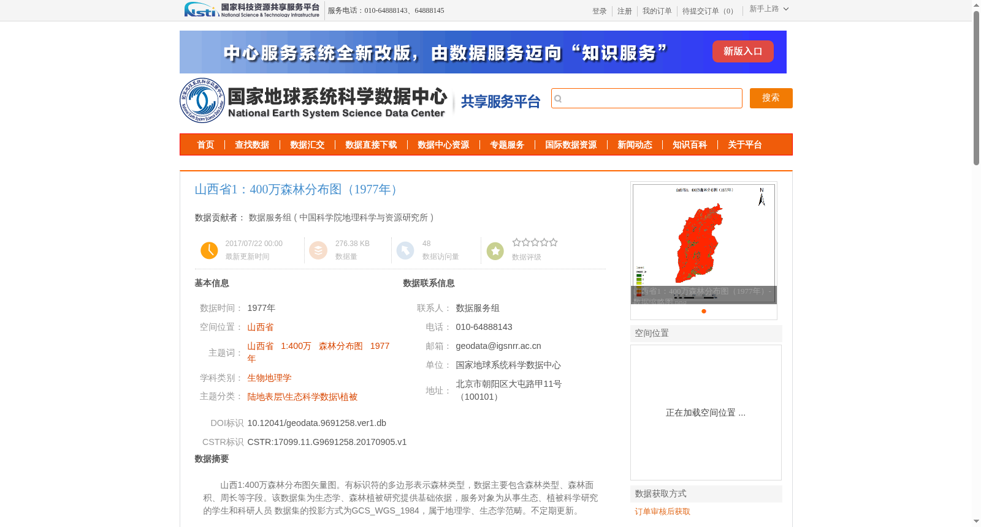
Task: Click the National Earth System Science Data Center logo
Action: coord(314,100)
